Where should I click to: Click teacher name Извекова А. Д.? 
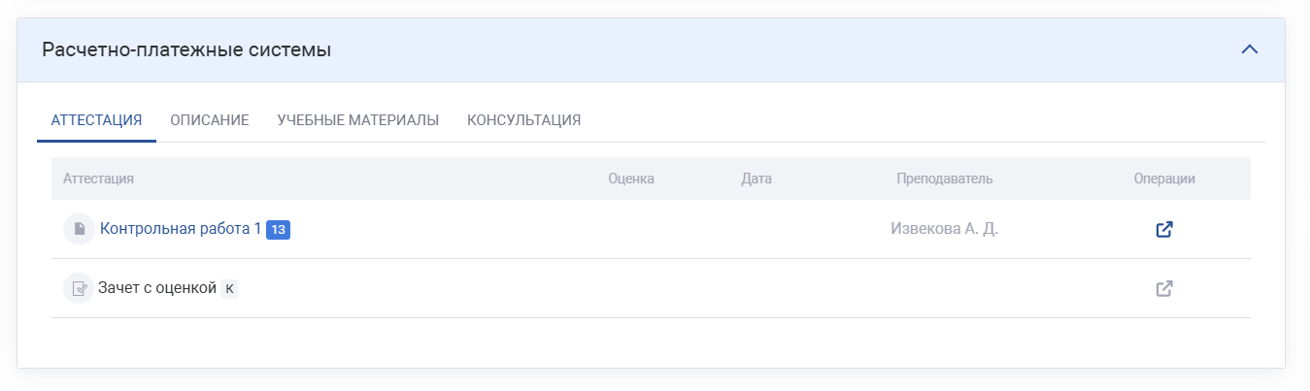[x=944, y=230]
